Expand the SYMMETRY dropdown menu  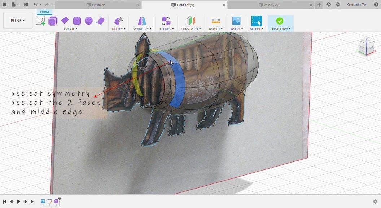tap(142, 29)
